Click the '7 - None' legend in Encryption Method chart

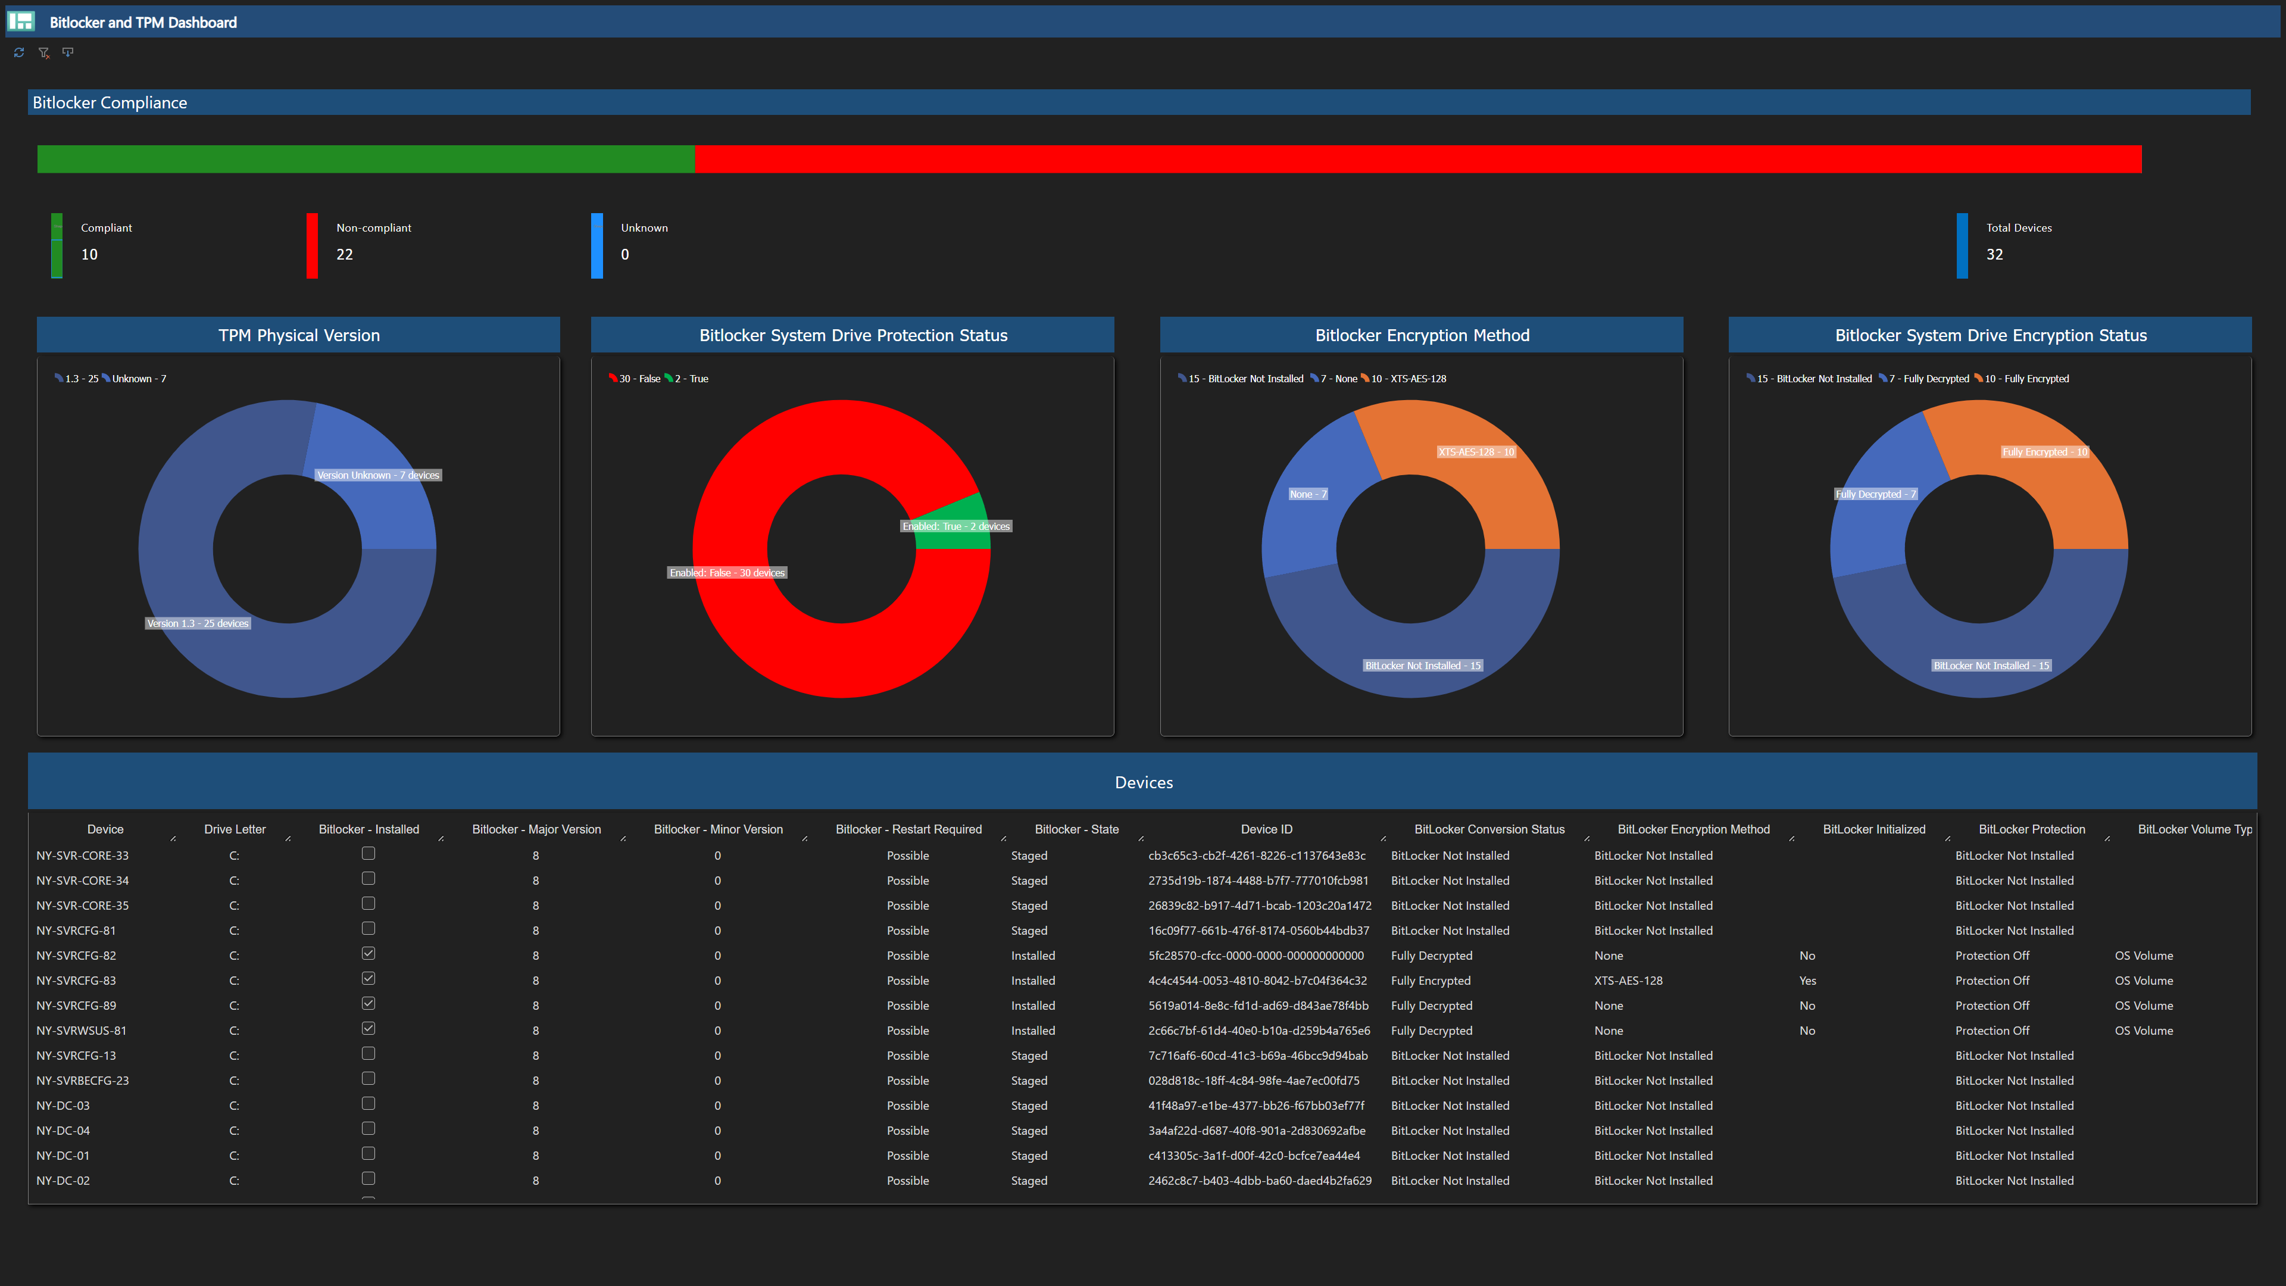[x=1335, y=378]
